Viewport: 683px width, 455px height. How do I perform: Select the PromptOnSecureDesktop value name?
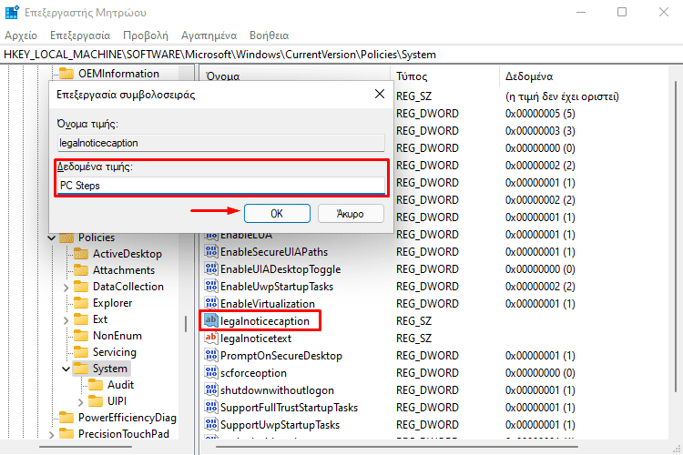click(x=281, y=356)
